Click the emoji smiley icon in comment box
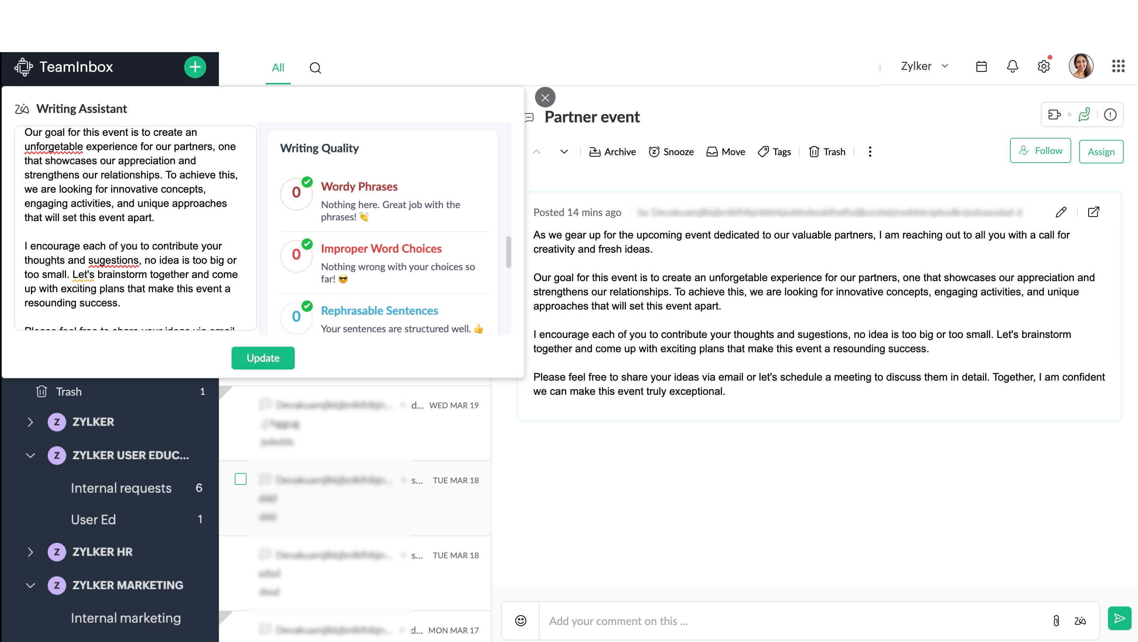The width and height of the screenshot is (1138, 642). click(x=521, y=621)
